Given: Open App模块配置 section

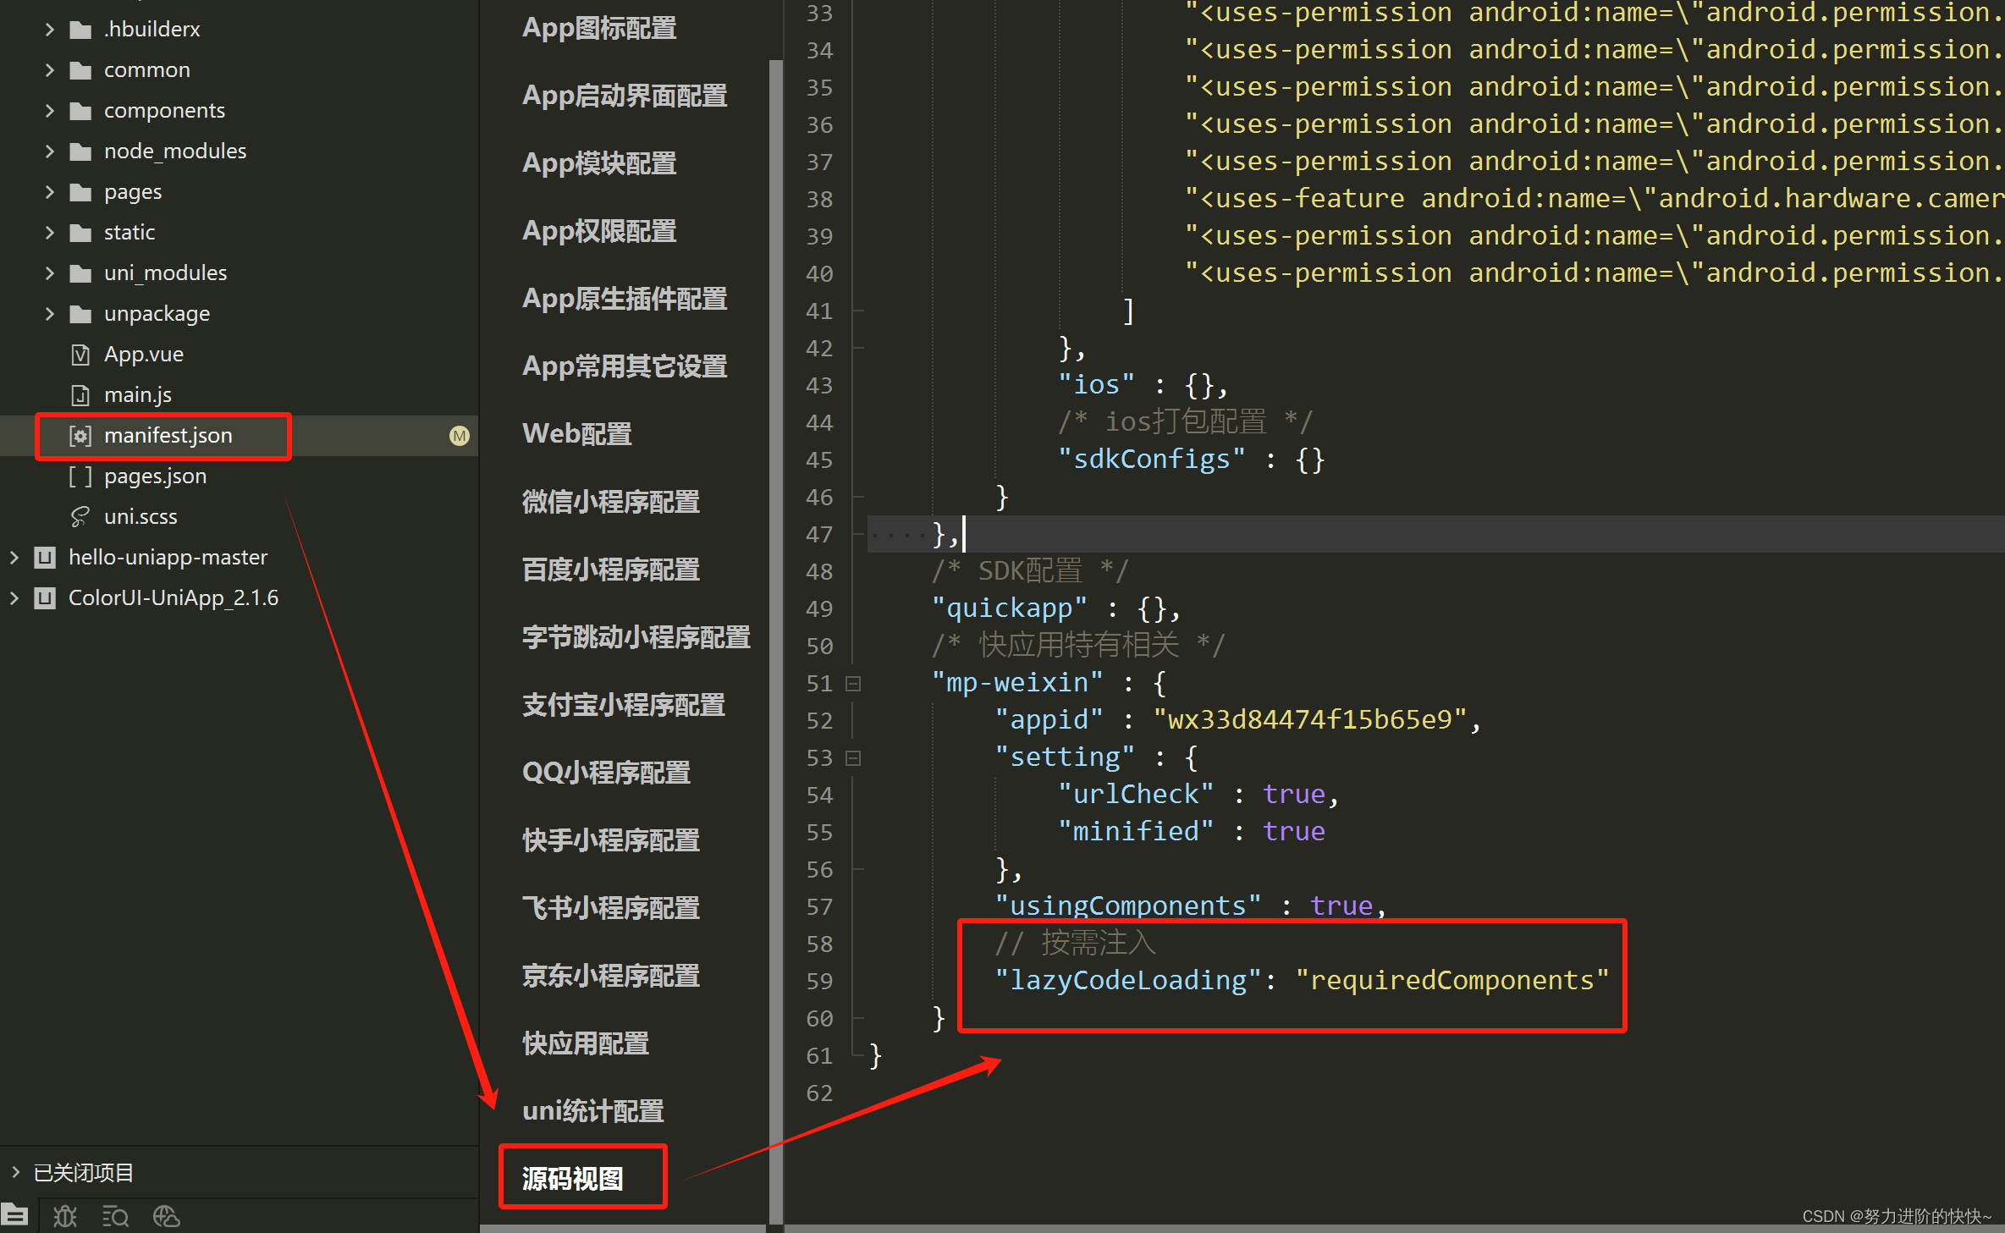Looking at the screenshot, I should 599,163.
